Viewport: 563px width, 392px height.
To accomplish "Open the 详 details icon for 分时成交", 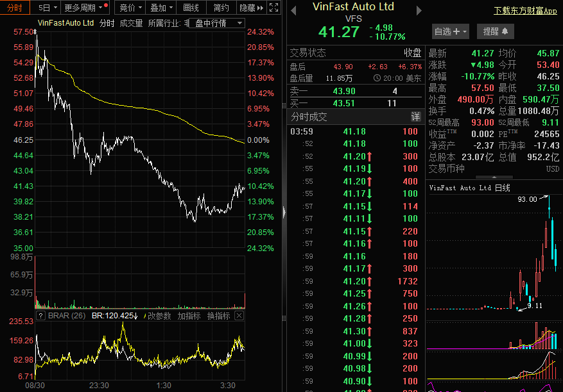I will click(415, 117).
